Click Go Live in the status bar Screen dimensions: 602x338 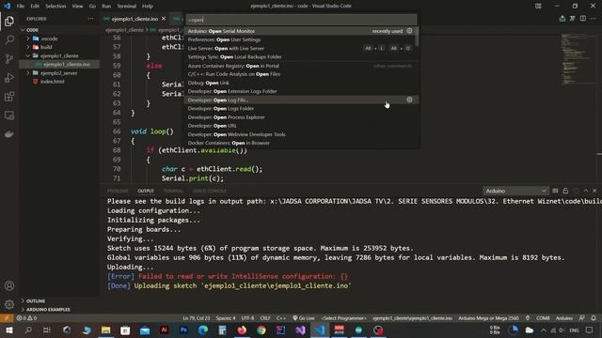(x=303, y=318)
